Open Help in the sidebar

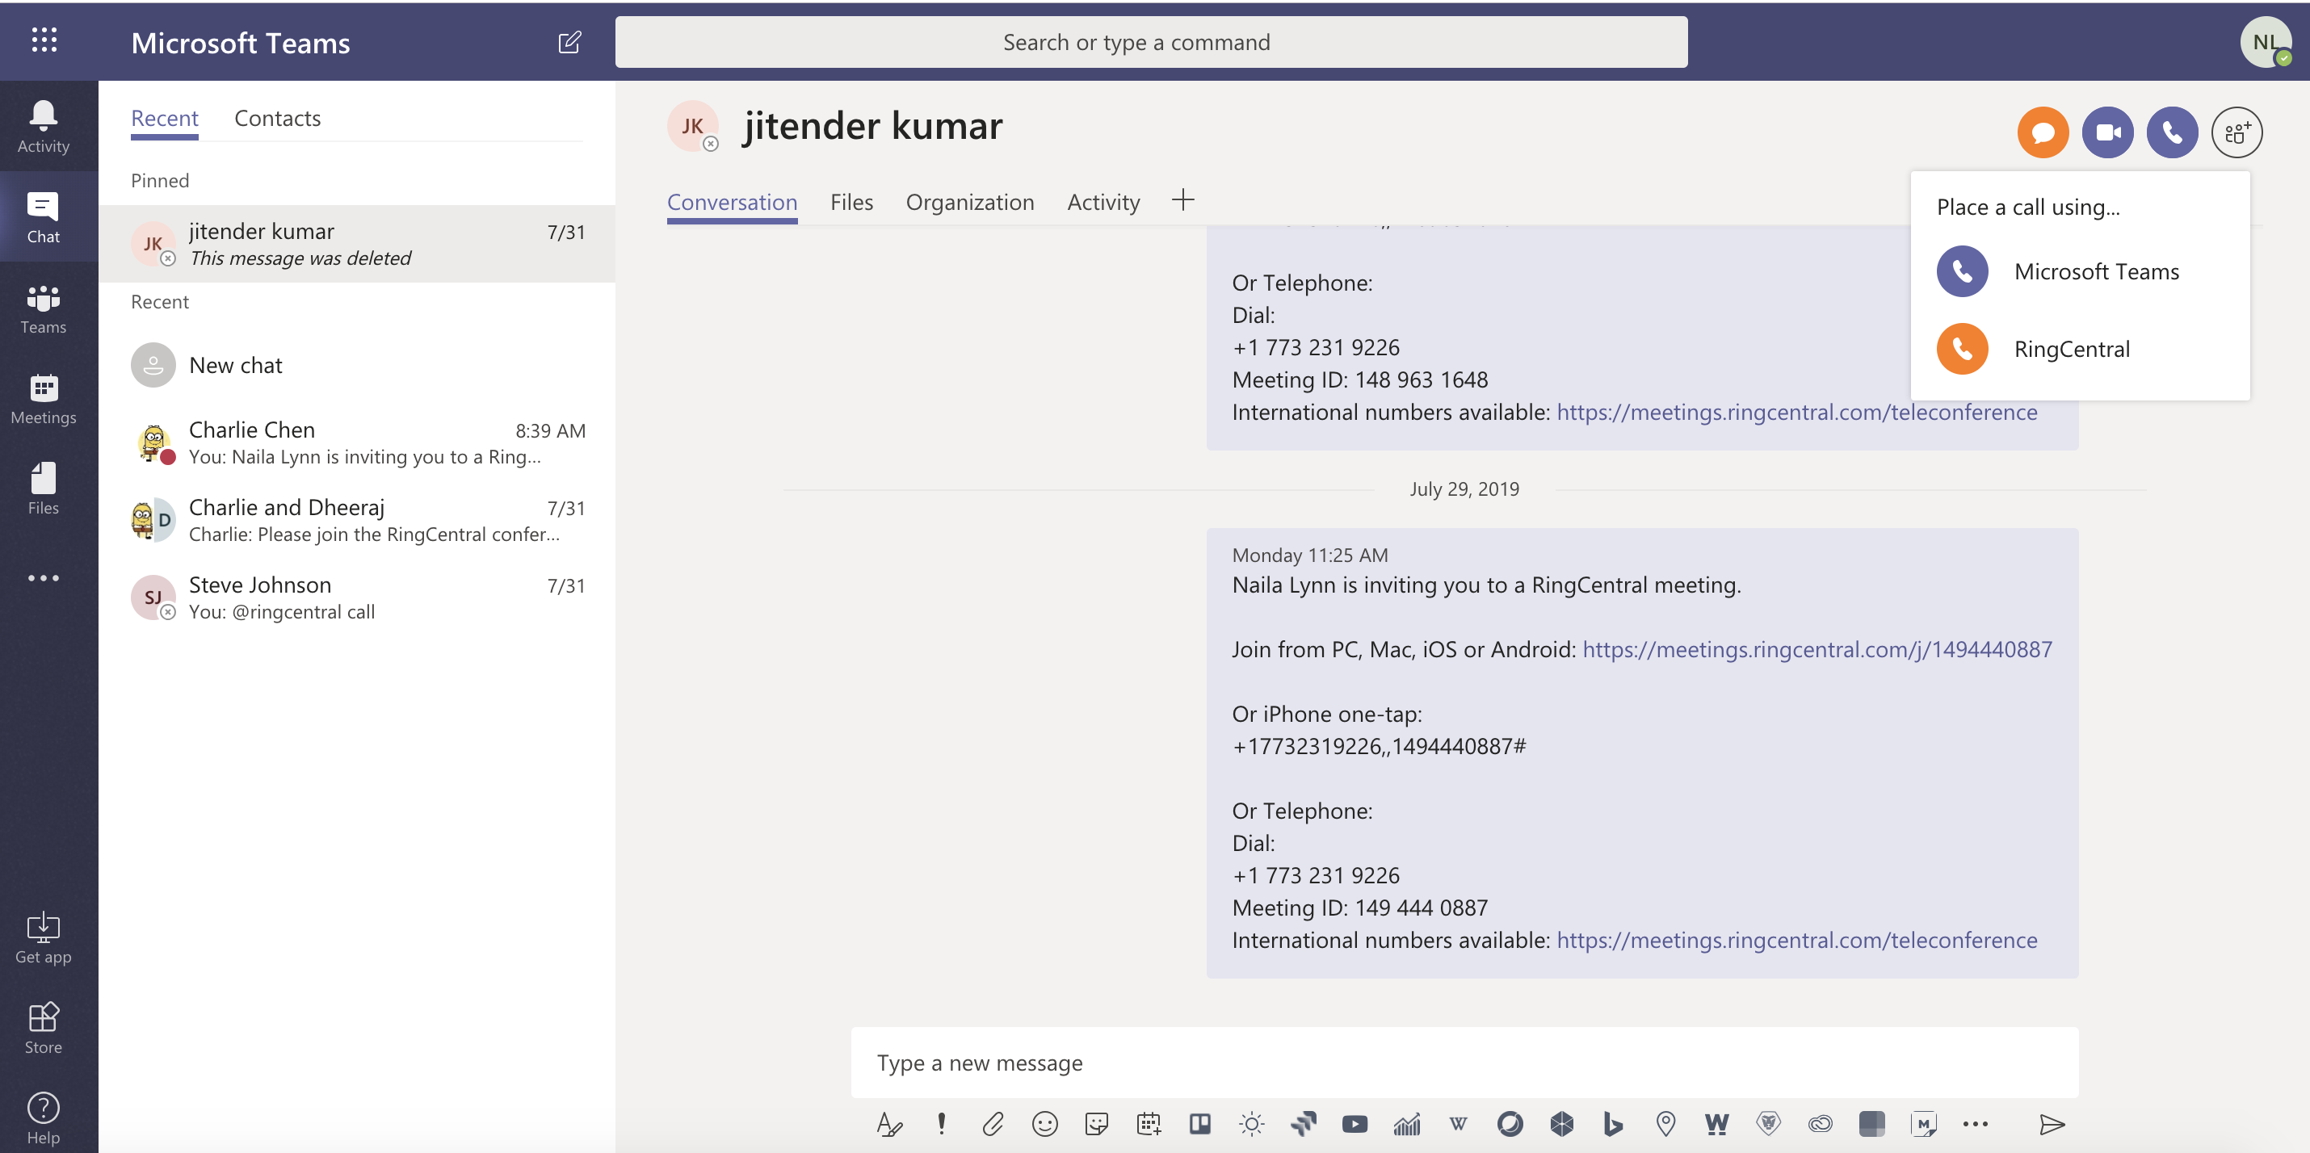pyautogui.click(x=43, y=1118)
